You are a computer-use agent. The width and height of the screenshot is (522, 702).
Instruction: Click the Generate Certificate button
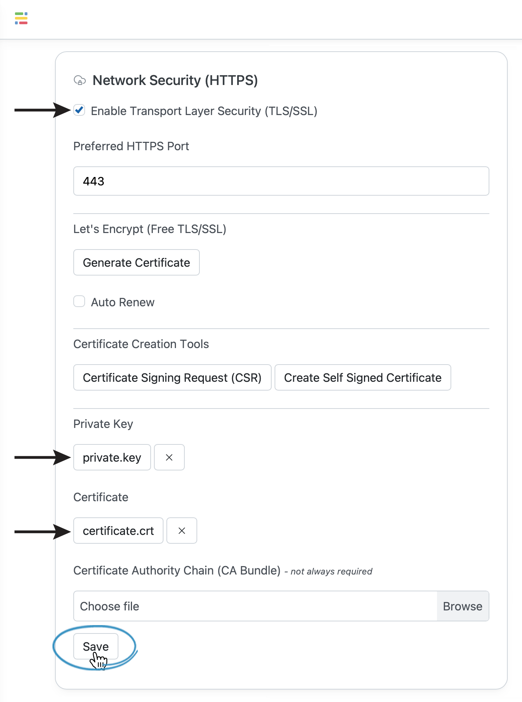pos(136,262)
